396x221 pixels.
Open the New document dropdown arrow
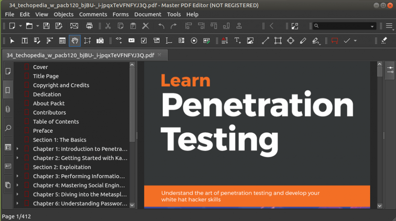click(x=20, y=26)
